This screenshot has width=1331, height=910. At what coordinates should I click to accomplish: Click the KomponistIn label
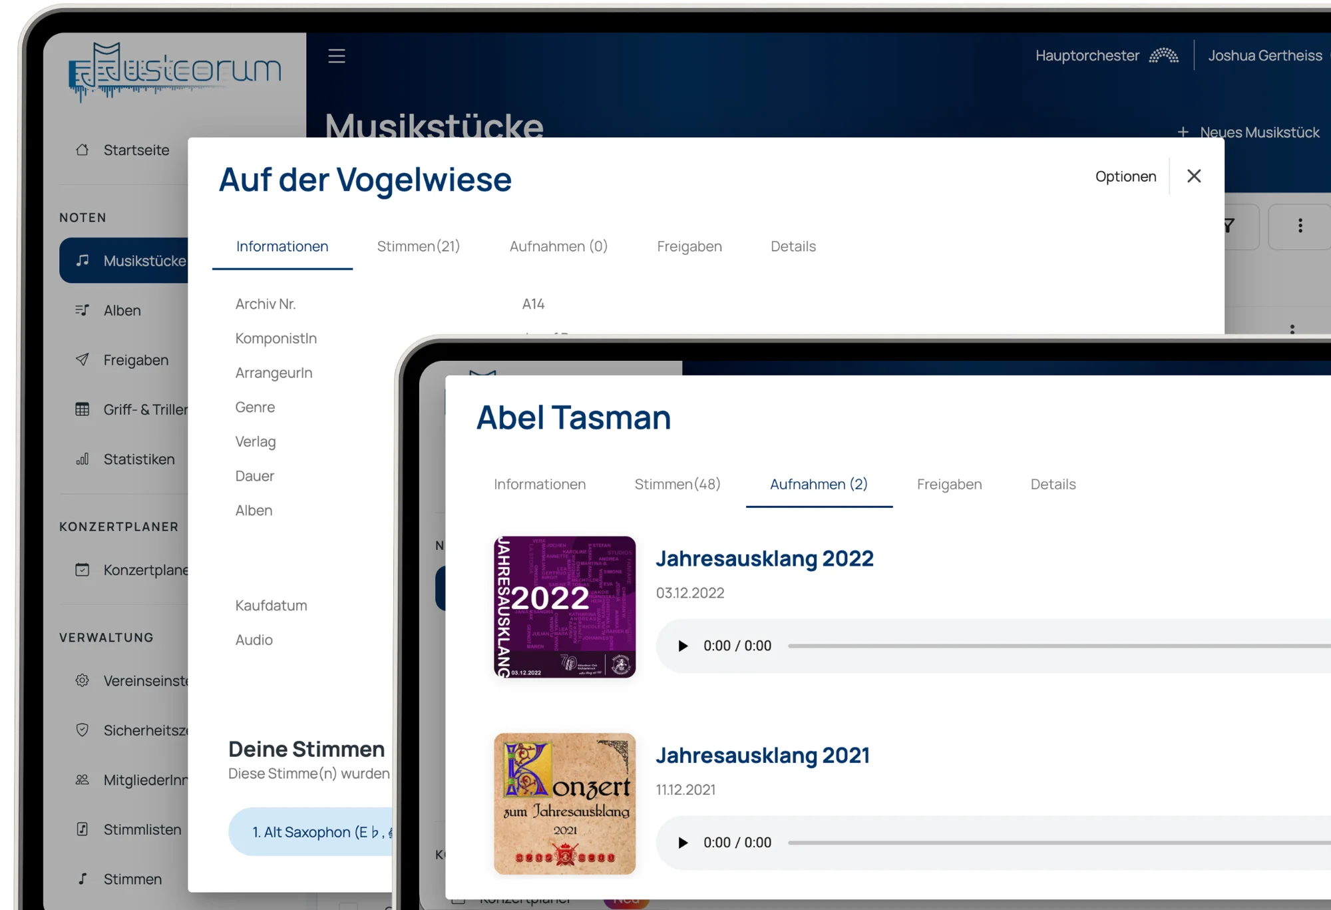pyautogui.click(x=276, y=338)
